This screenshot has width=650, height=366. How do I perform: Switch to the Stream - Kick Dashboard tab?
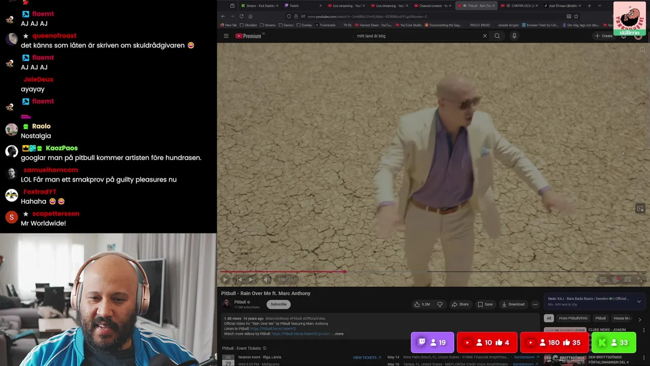click(259, 6)
